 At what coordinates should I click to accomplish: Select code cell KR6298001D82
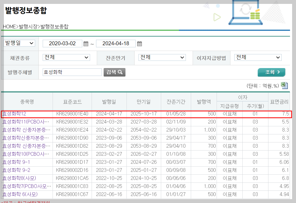tap(72, 146)
